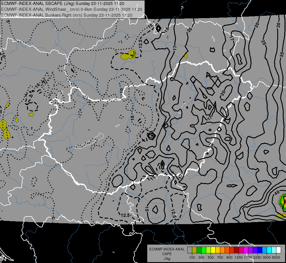Viewport: 286px width, 263px height.
Task: Click the 5000 legend tick label
Action: coord(276,257)
